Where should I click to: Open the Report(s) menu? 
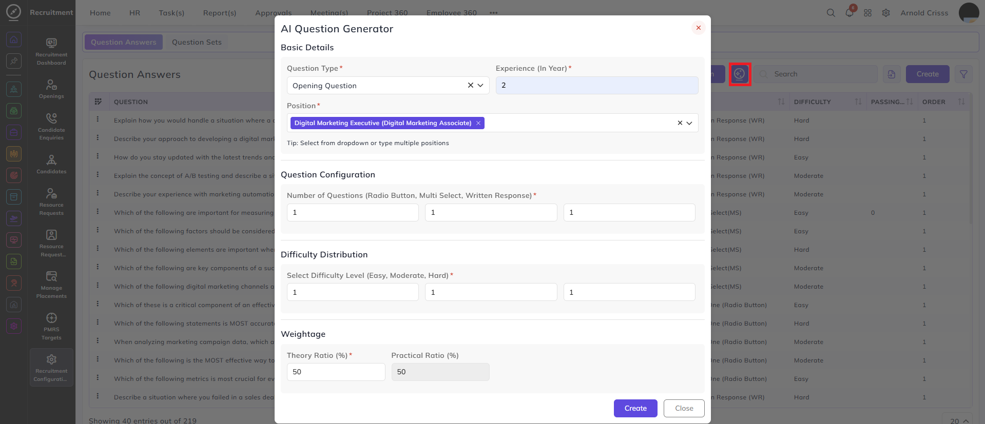[220, 13]
